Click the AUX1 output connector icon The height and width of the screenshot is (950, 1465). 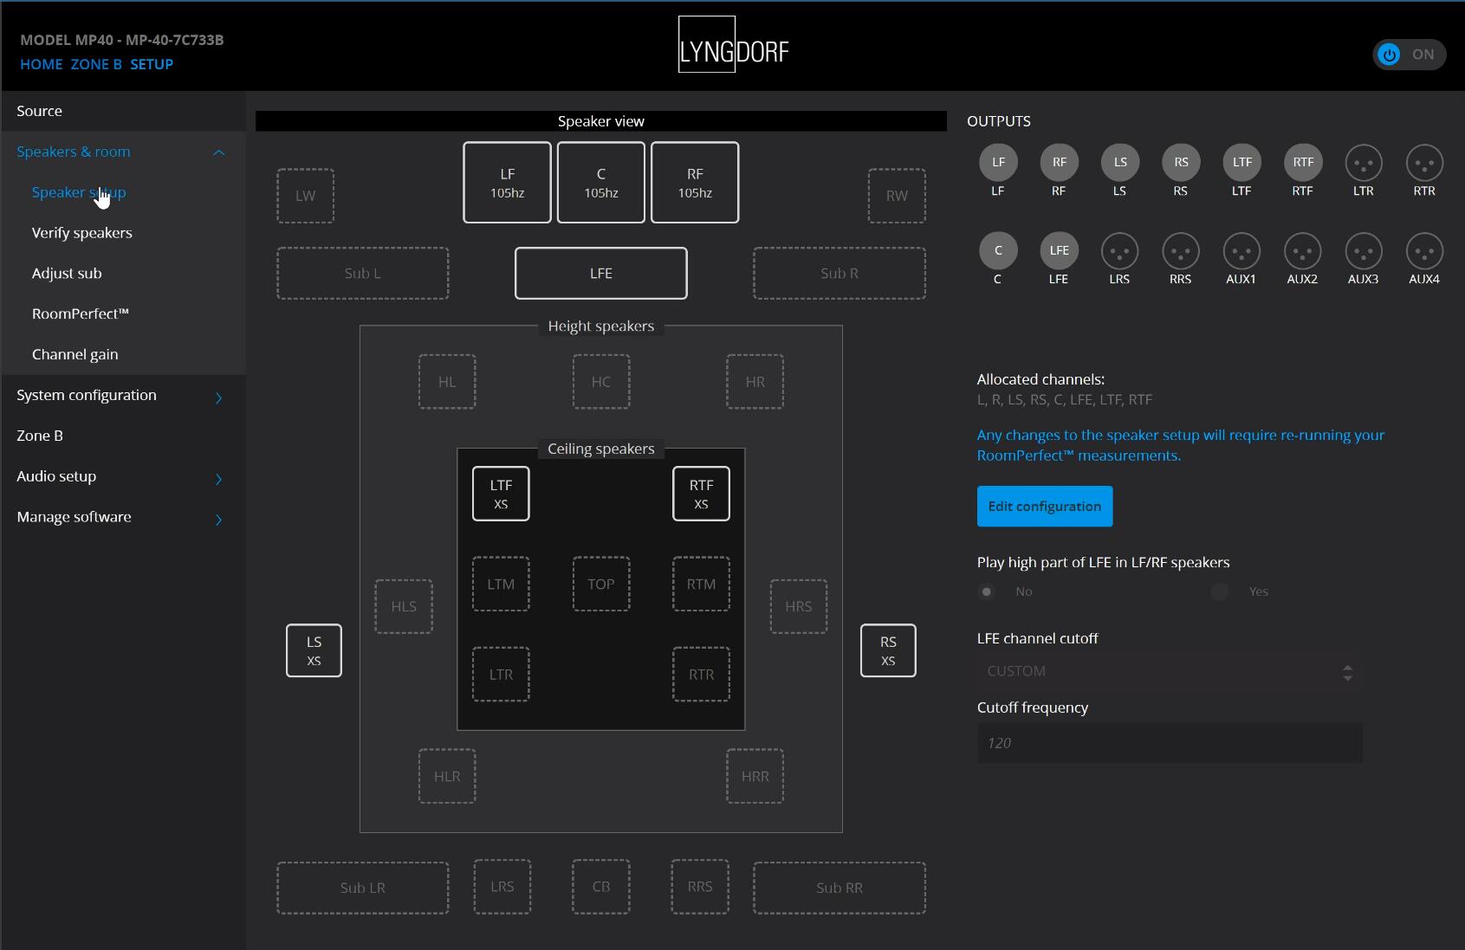click(1241, 251)
